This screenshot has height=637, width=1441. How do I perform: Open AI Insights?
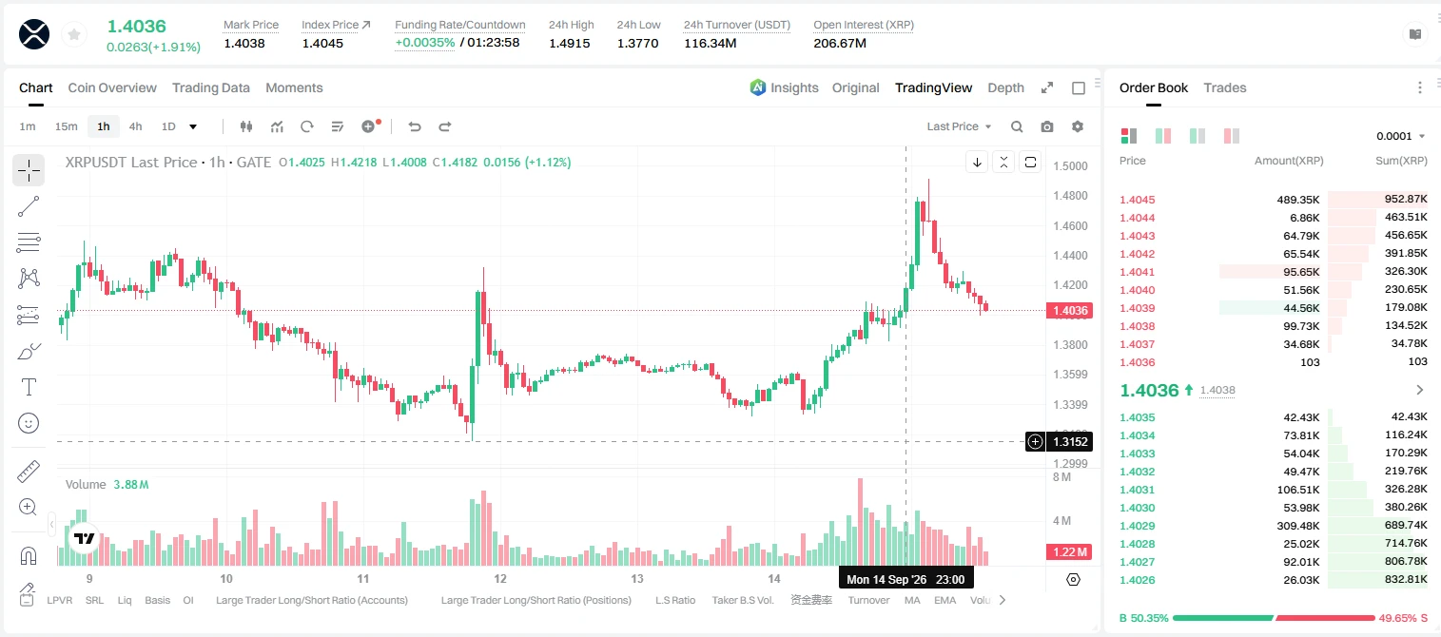[x=784, y=87]
